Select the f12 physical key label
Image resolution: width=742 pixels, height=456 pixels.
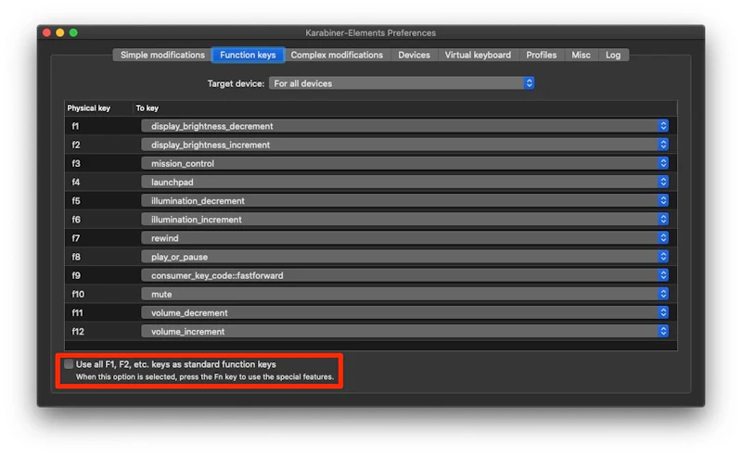[x=78, y=332]
